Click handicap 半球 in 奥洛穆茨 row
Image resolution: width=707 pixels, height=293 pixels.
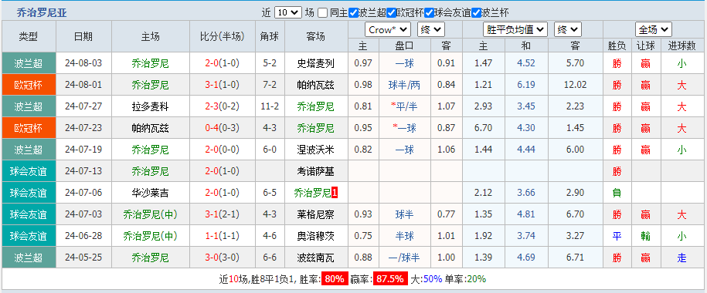click(404, 236)
